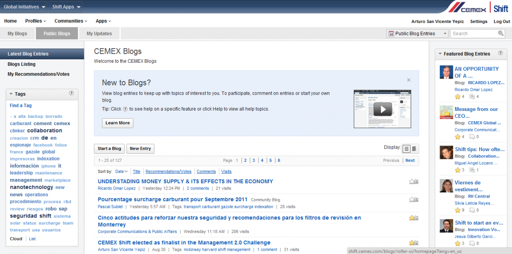Open Understanding Money Supply blog entry
Screen dimensions: 512x254
pos(185,181)
